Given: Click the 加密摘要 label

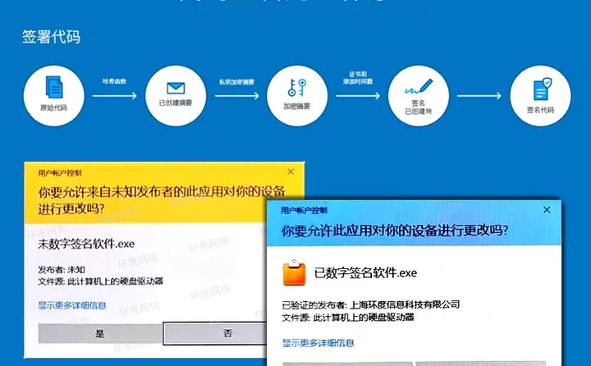Looking at the screenshot, I should [x=296, y=107].
